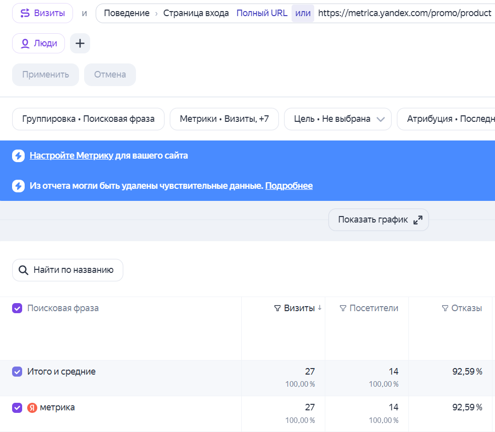Click filter icon in Отказы column

(445, 308)
